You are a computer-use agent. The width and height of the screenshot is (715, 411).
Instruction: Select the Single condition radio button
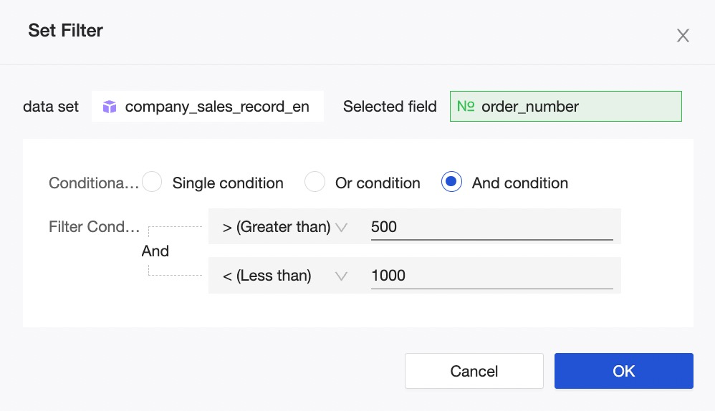pyautogui.click(x=152, y=183)
